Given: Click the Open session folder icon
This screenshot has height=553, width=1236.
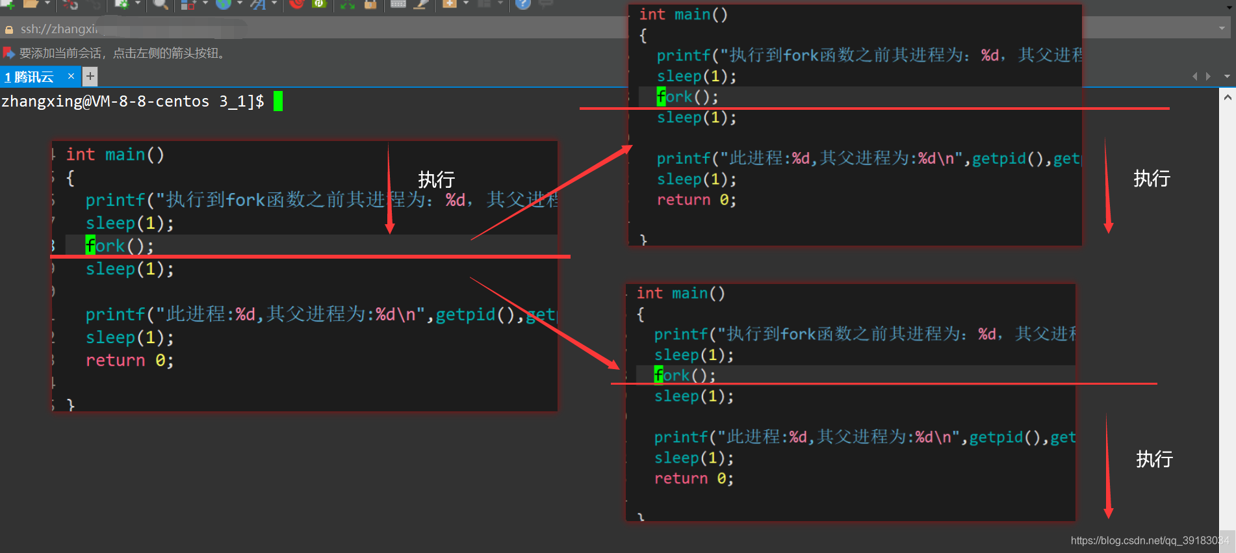Looking at the screenshot, I should [x=31, y=4].
